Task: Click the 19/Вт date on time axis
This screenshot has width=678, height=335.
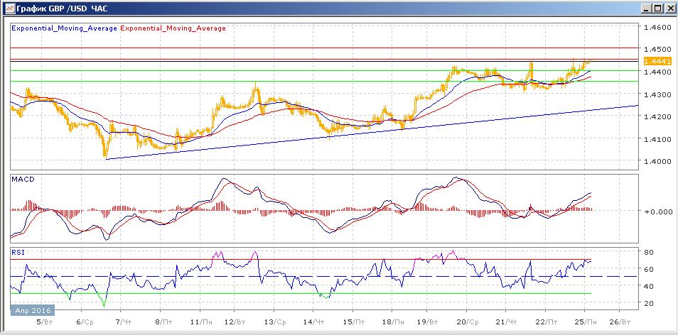Action: pyautogui.click(x=428, y=322)
